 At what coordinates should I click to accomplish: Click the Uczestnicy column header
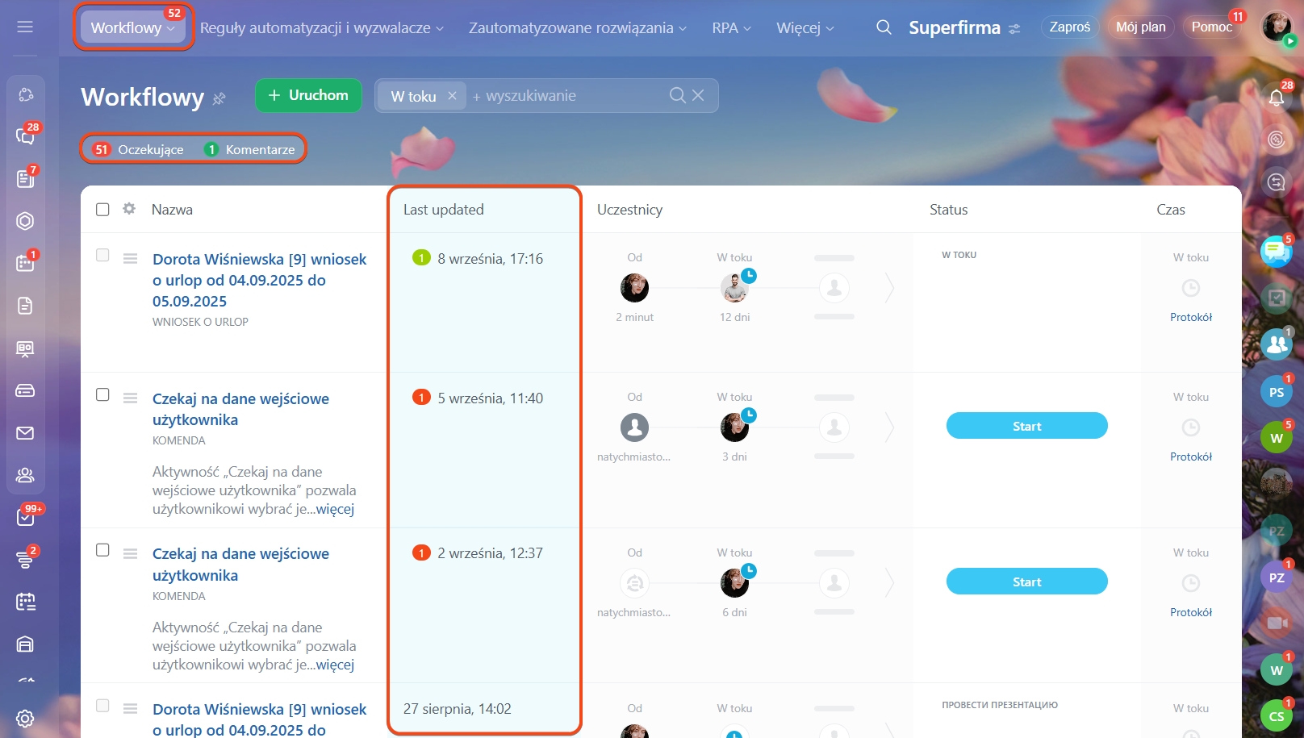629,210
